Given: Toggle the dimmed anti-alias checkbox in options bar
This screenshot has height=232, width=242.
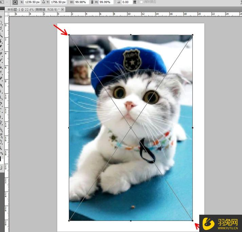Looking at the screenshot, I should [x=141, y=2].
